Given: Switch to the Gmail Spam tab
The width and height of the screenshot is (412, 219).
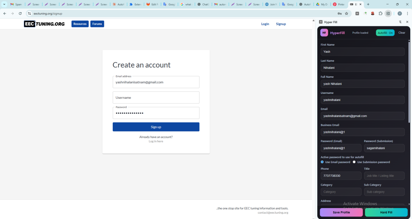Looking at the screenshot, I should [x=16, y=4].
